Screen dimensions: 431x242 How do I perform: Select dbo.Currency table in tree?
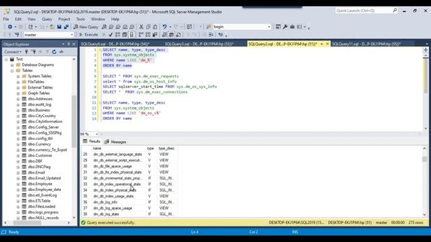click(39, 144)
